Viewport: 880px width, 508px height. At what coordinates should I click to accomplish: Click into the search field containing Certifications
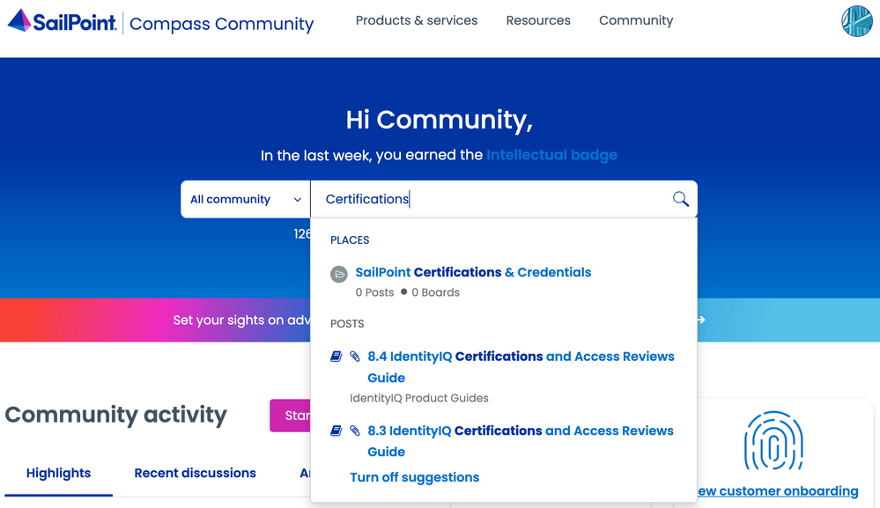[493, 199]
